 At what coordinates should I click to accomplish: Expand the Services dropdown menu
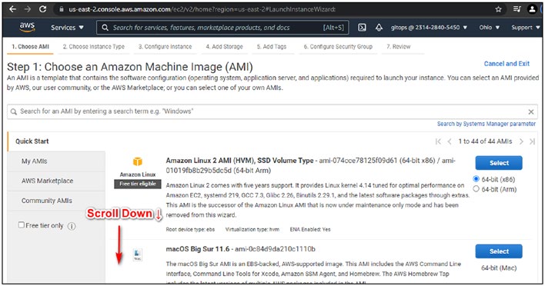pyautogui.click(x=67, y=28)
